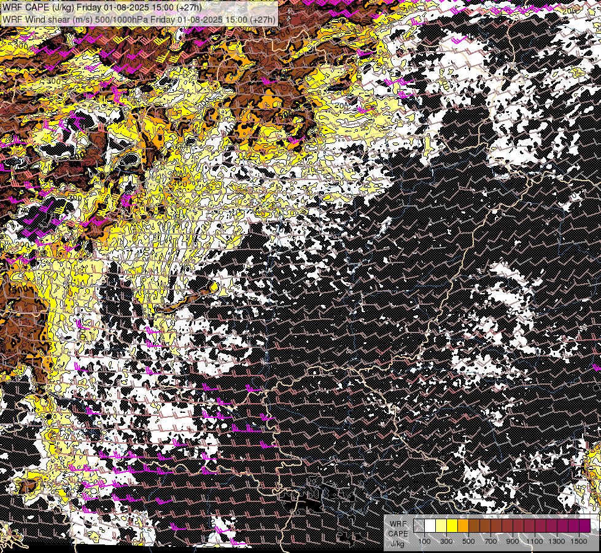601x553 pixels.
Task: Select the purple last legend swatch at 1500
Action: click(584, 526)
